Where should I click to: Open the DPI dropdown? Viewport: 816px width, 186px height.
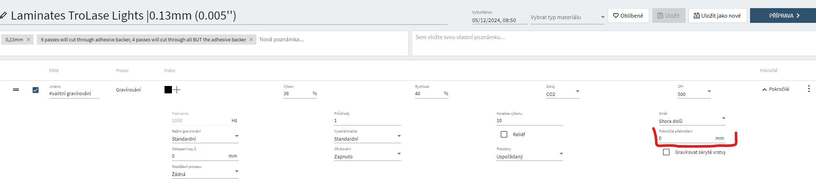point(694,94)
